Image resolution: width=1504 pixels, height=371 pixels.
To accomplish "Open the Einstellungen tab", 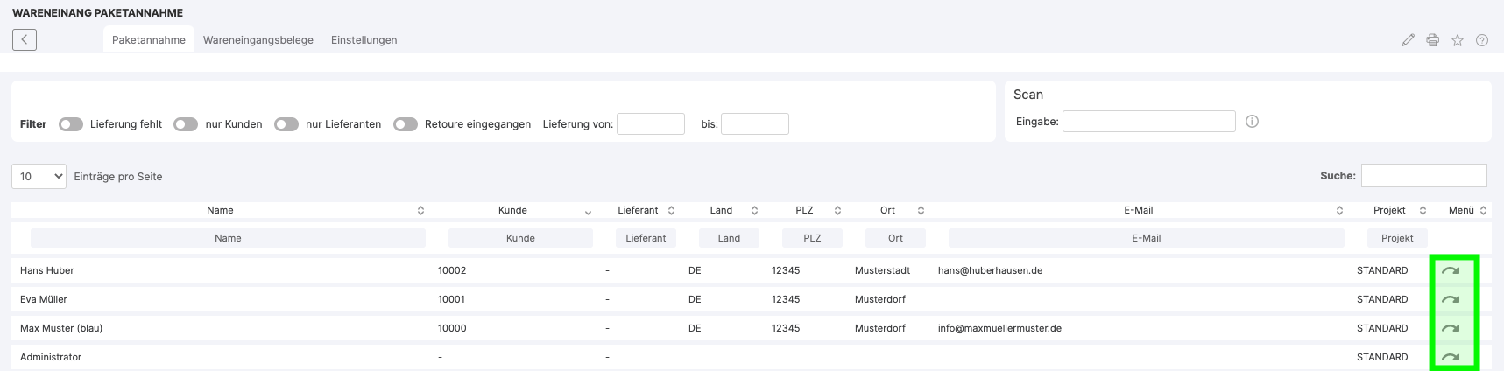I will pos(364,40).
